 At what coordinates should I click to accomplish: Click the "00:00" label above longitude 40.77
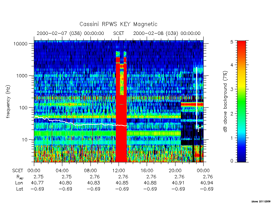34,171
